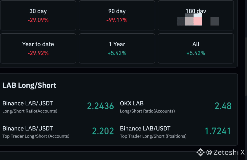Click the 2.202 top trader value

[x=103, y=131]
